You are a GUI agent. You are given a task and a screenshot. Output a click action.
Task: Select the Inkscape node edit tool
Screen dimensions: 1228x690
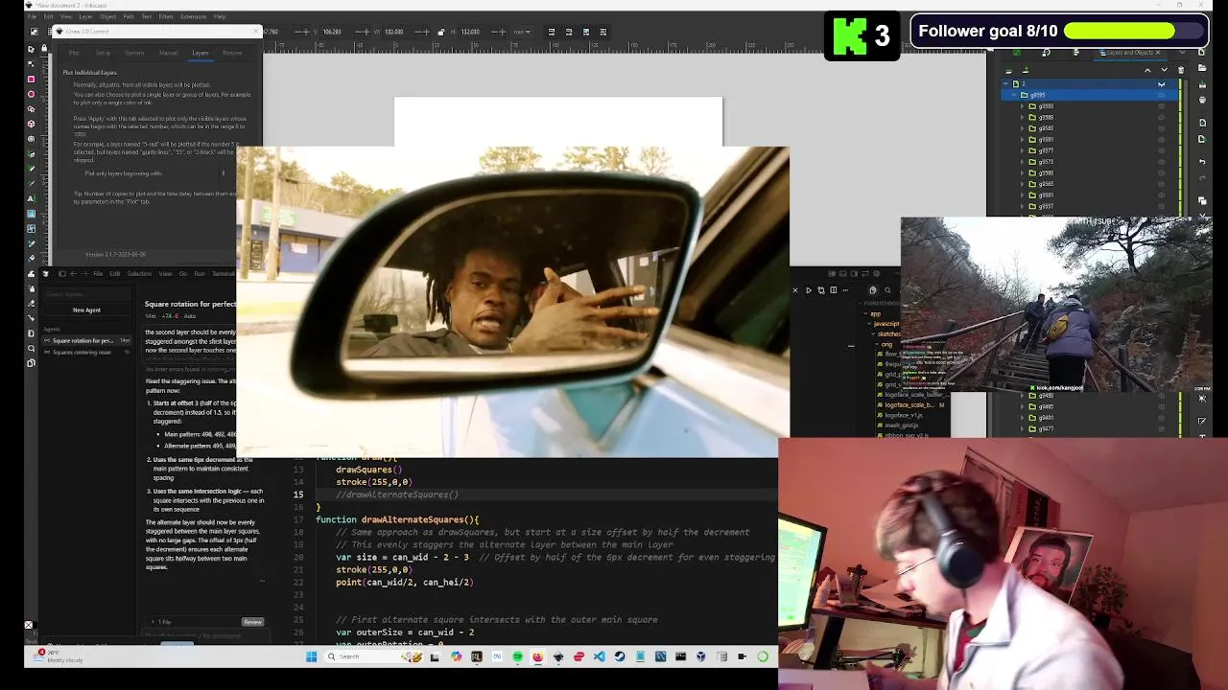pos(32,63)
